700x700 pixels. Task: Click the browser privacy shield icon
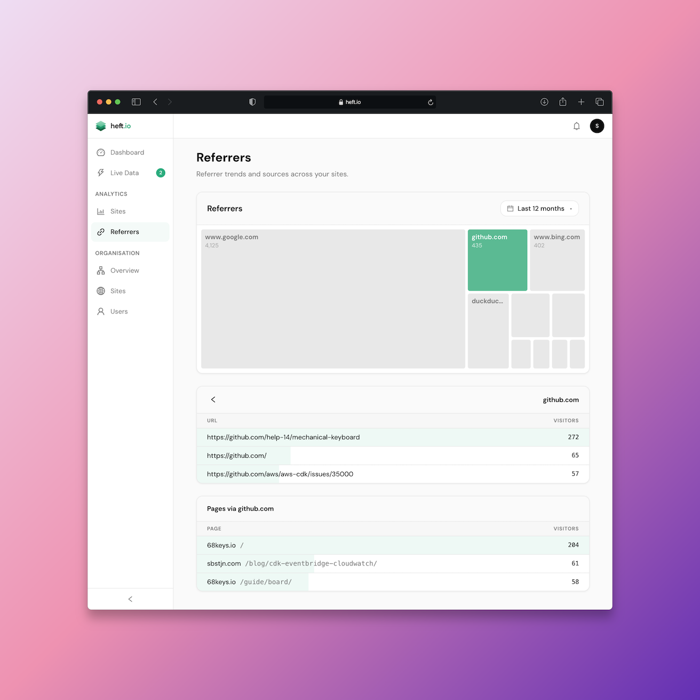click(x=252, y=102)
